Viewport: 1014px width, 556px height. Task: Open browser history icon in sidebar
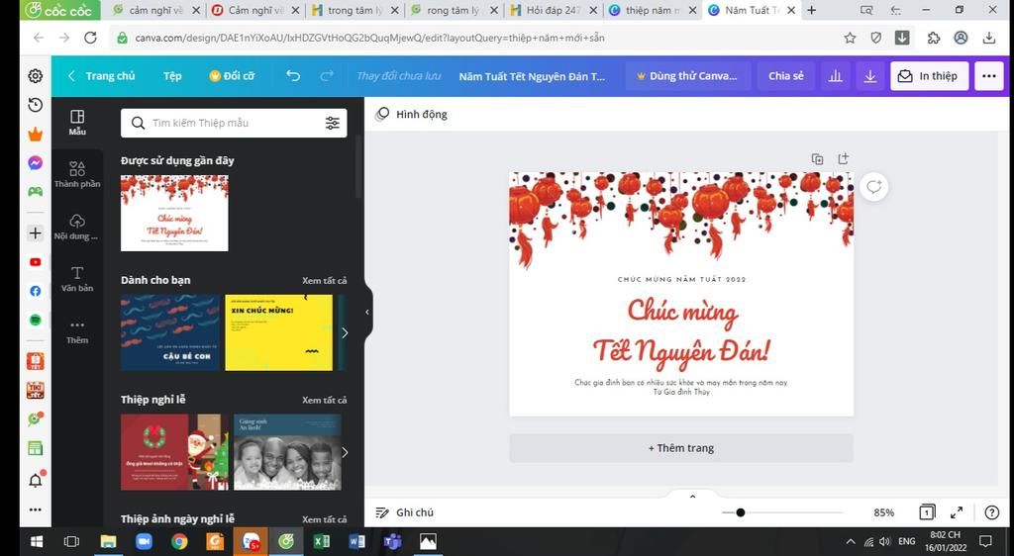[36, 105]
